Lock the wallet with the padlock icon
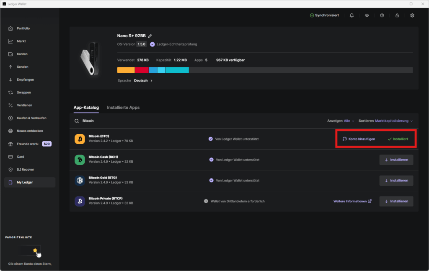This screenshot has height=271, width=429. click(x=397, y=15)
